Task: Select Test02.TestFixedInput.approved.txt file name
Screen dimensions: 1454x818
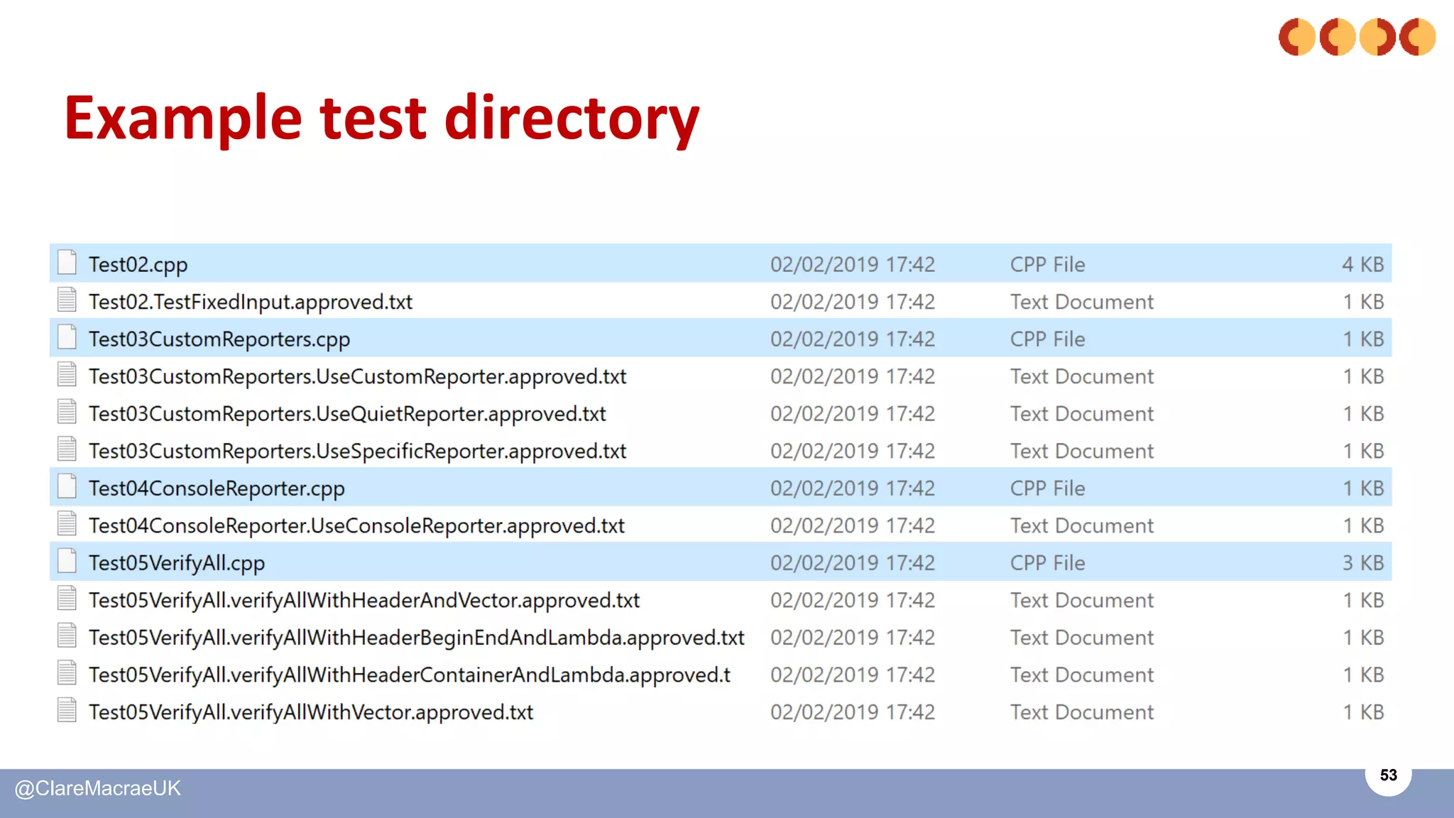Action: (x=251, y=302)
